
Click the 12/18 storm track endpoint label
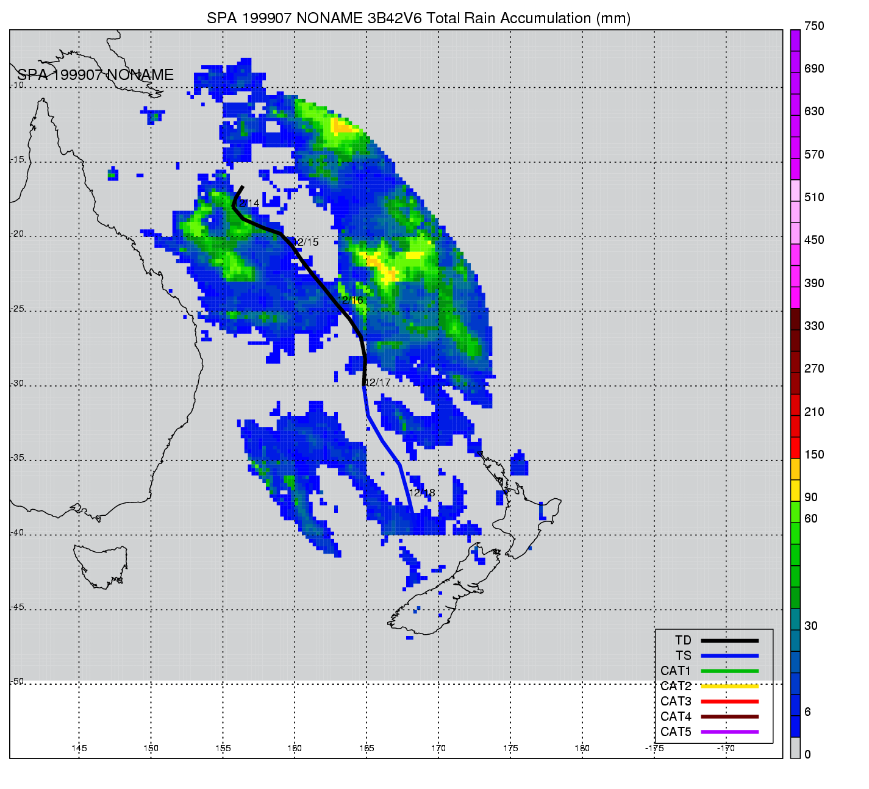click(x=422, y=493)
